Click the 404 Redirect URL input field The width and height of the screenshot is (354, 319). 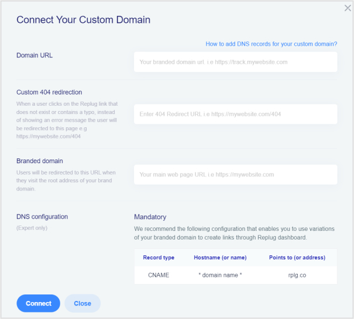[235, 114]
